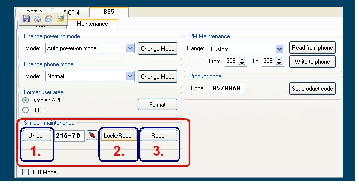
Task: Open the PM Range Custom dropdown
Action: [x=279, y=49]
